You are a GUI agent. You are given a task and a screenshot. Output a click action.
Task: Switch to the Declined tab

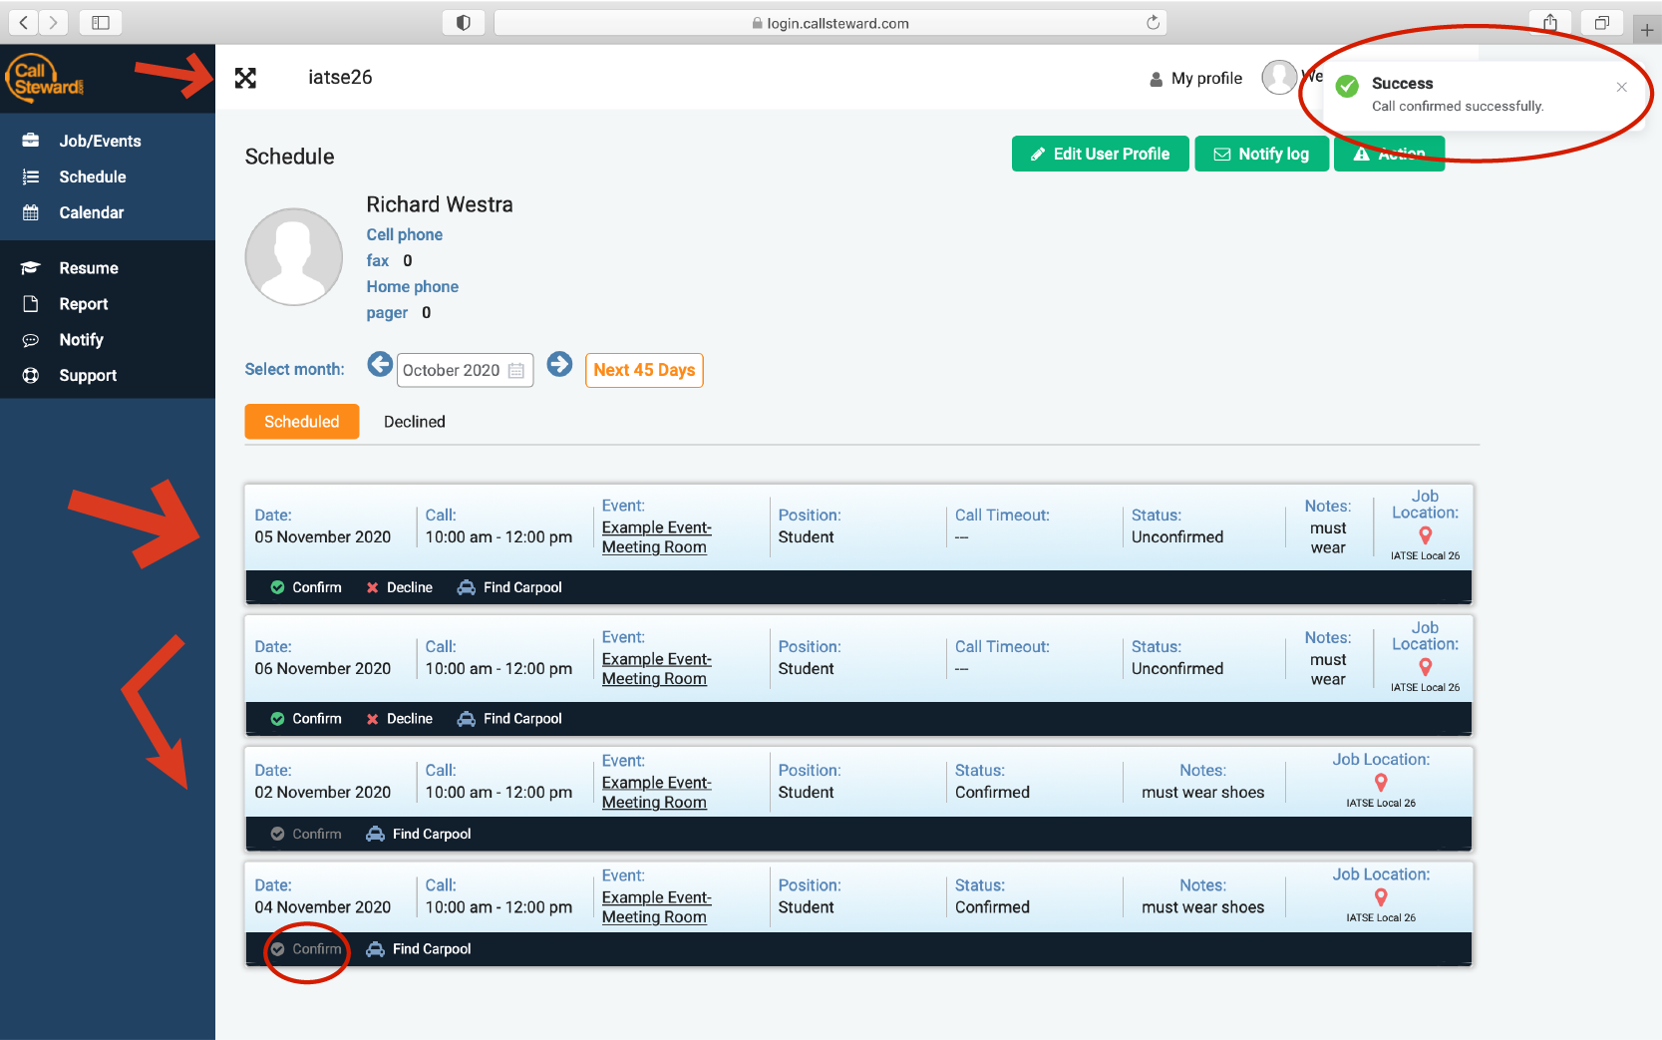(x=414, y=422)
